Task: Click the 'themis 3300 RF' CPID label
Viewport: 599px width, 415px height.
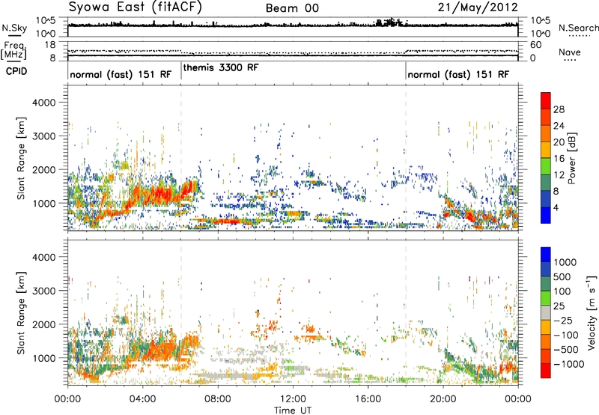Action: pos(221,67)
